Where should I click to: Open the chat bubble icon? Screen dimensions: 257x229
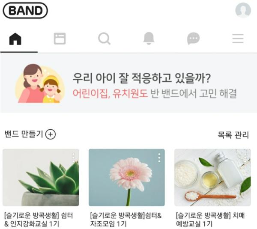[x=194, y=39]
